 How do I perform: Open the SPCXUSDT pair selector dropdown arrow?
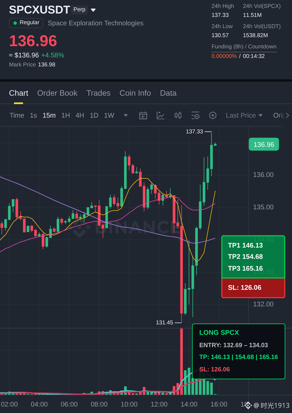[93, 10]
